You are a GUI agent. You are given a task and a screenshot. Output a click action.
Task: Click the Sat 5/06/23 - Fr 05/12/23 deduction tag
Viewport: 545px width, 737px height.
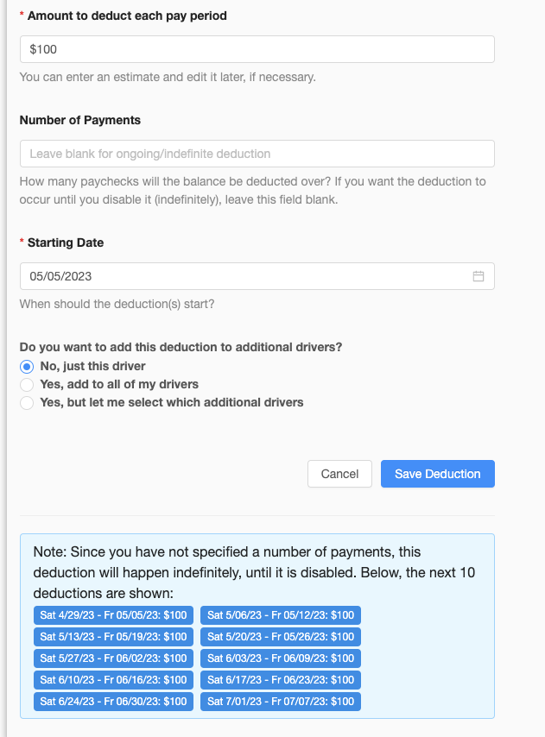(281, 615)
